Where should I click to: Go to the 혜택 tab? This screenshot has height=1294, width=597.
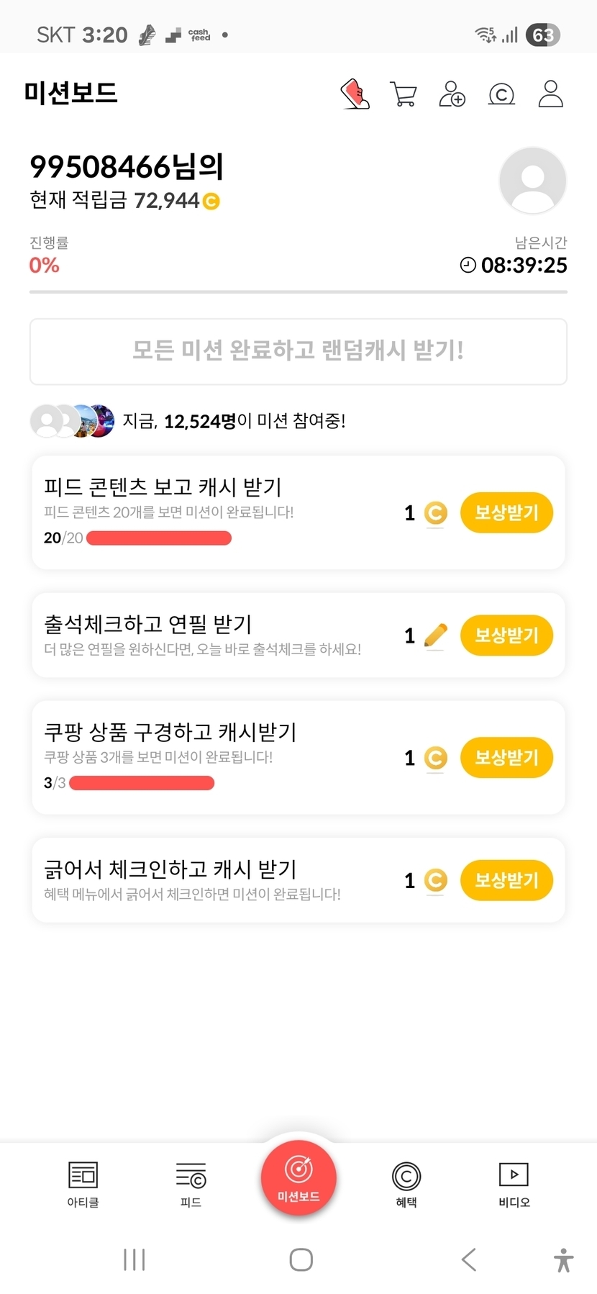406,1184
